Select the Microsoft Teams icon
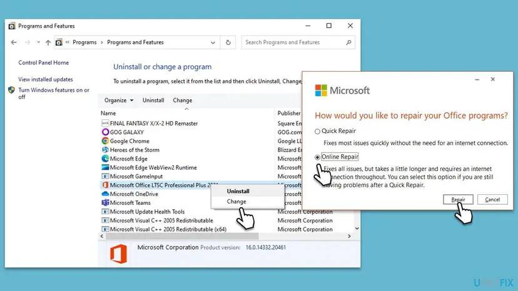This screenshot has height=291, width=518. coord(105,202)
